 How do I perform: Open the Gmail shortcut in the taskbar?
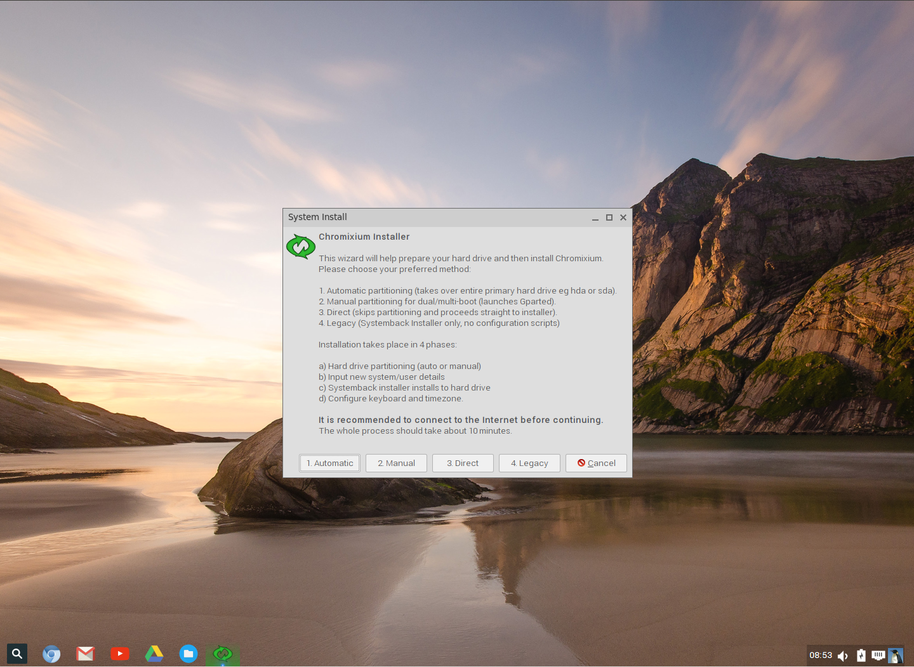click(x=86, y=654)
